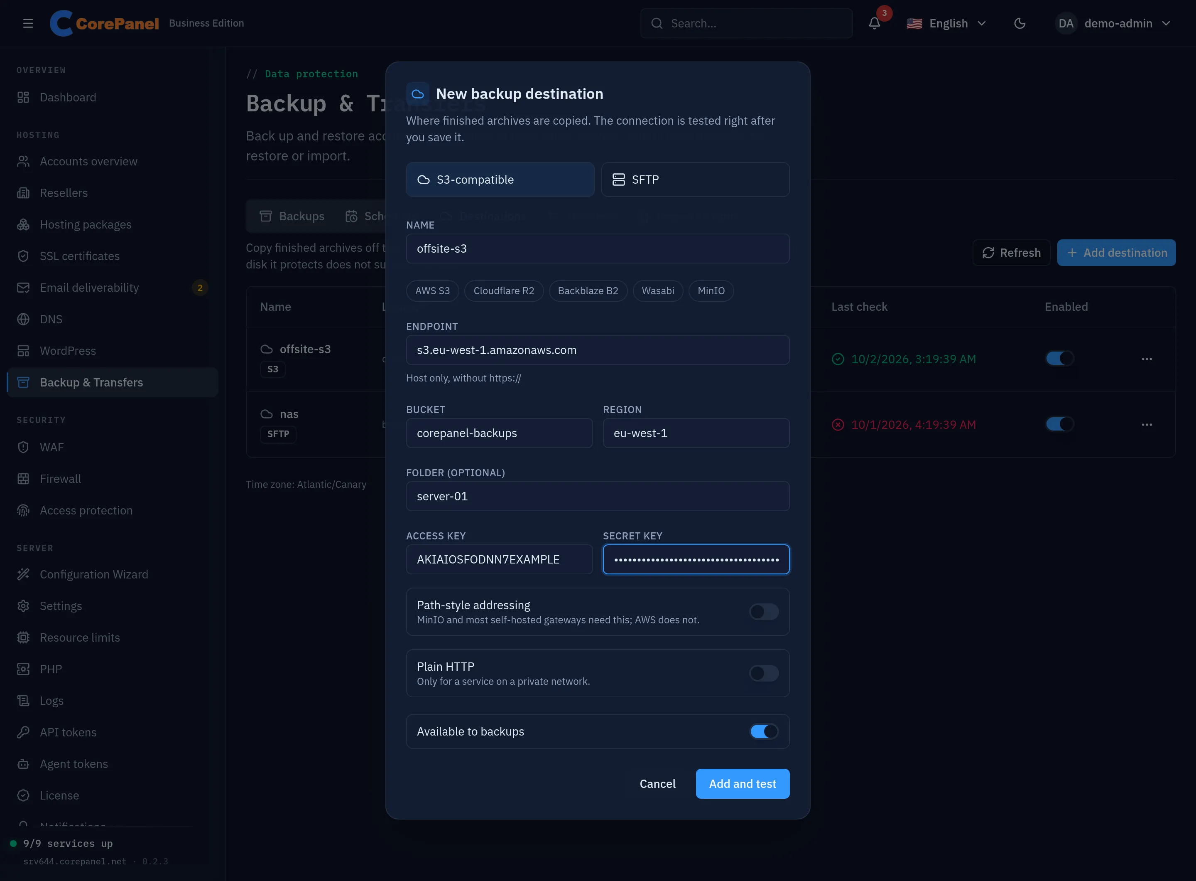Viewport: 1196px width, 881px height.
Task: Open Firewall in the sidebar
Action: [x=113, y=479]
